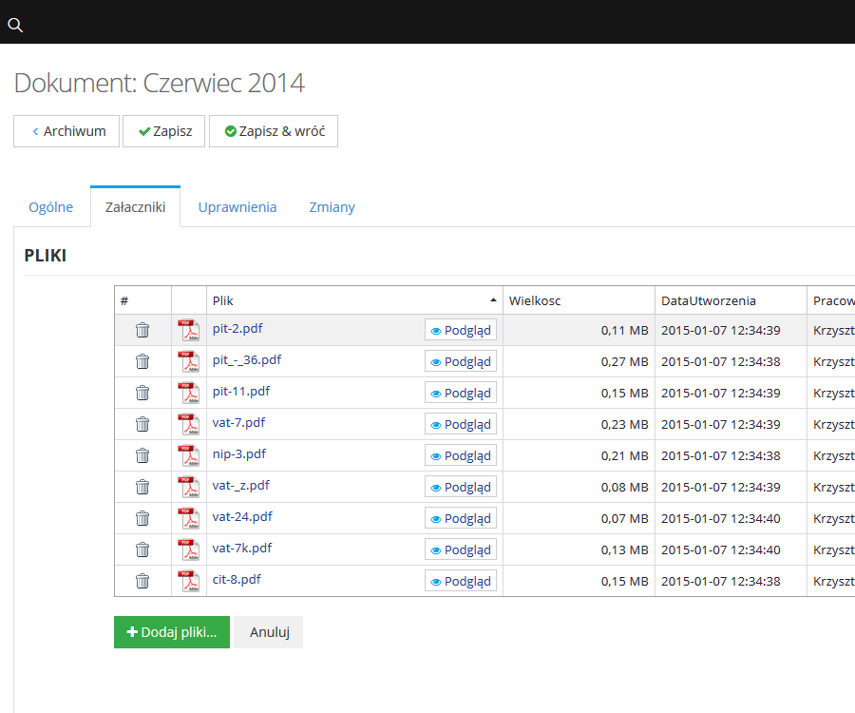Click the date cell of pit-2.pdf
Image resolution: width=855 pixels, height=713 pixels.
[731, 330]
